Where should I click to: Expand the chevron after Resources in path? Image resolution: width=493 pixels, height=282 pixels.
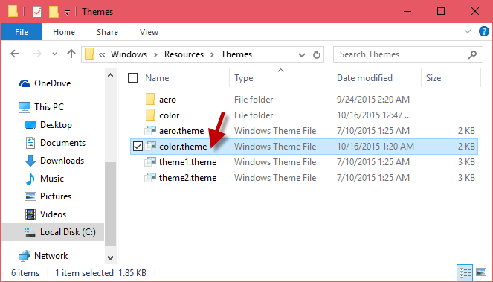point(212,54)
